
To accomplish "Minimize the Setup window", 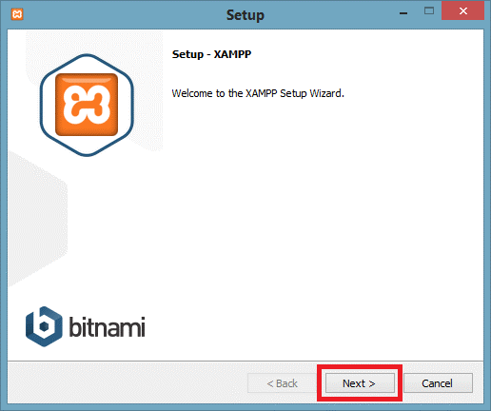I will tap(403, 13).
